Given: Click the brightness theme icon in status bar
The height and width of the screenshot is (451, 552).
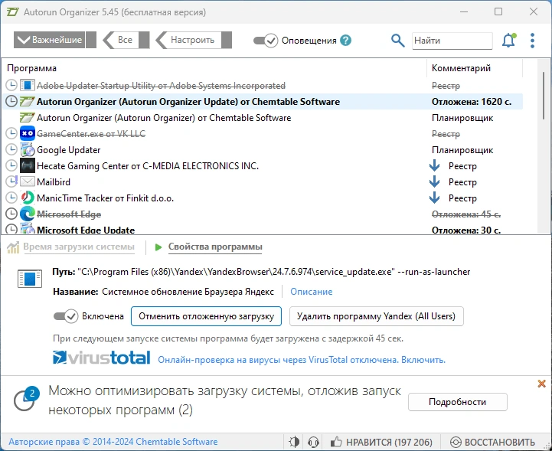Looking at the screenshot, I should click(293, 442).
